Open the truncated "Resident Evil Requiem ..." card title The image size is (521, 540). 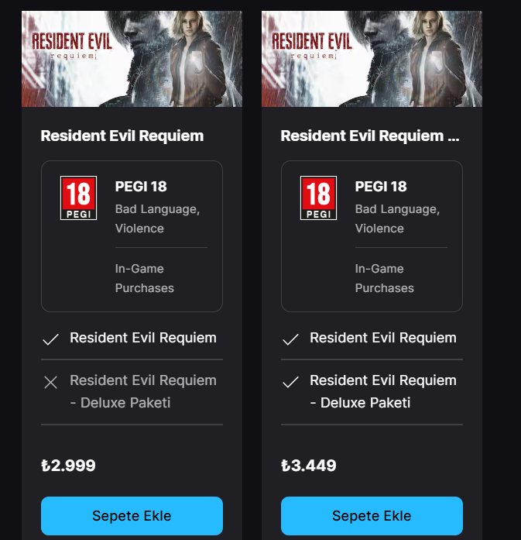pyautogui.click(x=370, y=136)
